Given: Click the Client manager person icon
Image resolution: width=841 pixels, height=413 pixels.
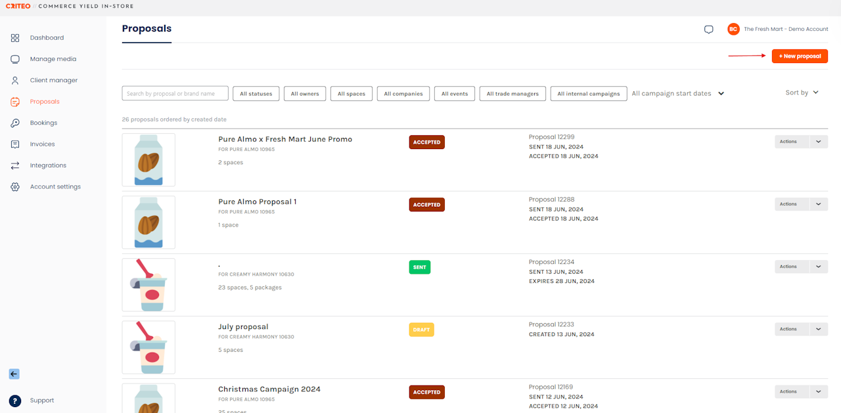Looking at the screenshot, I should [15, 81].
